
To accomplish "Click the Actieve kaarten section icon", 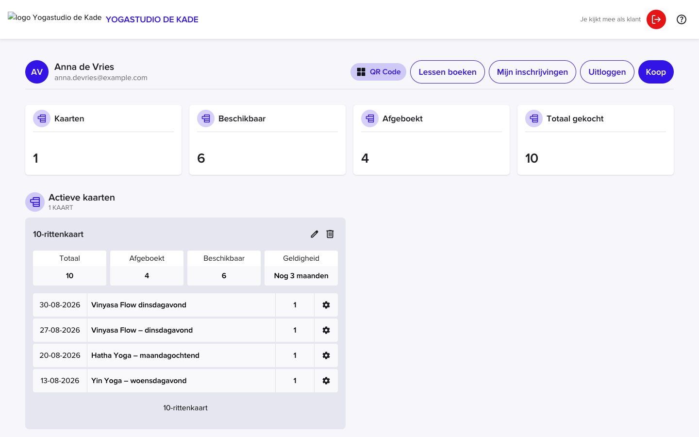I will point(35,202).
